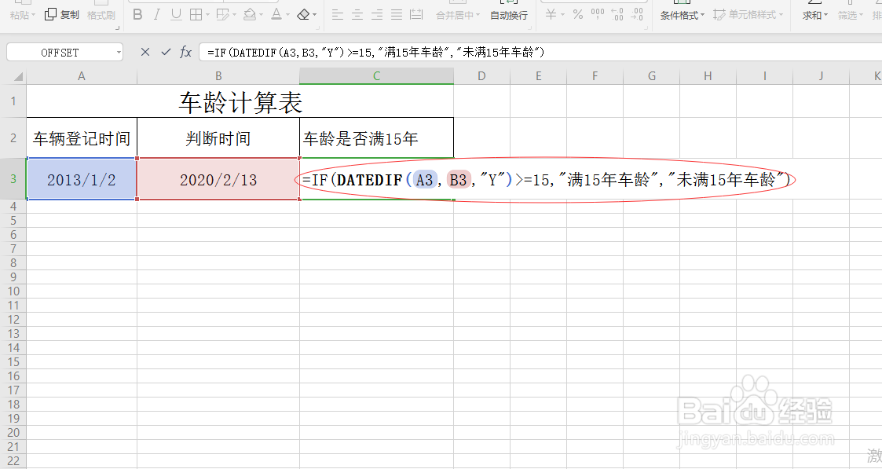This screenshot has width=882, height=469.
Task: Justify text alignment
Action: tap(397, 15)
